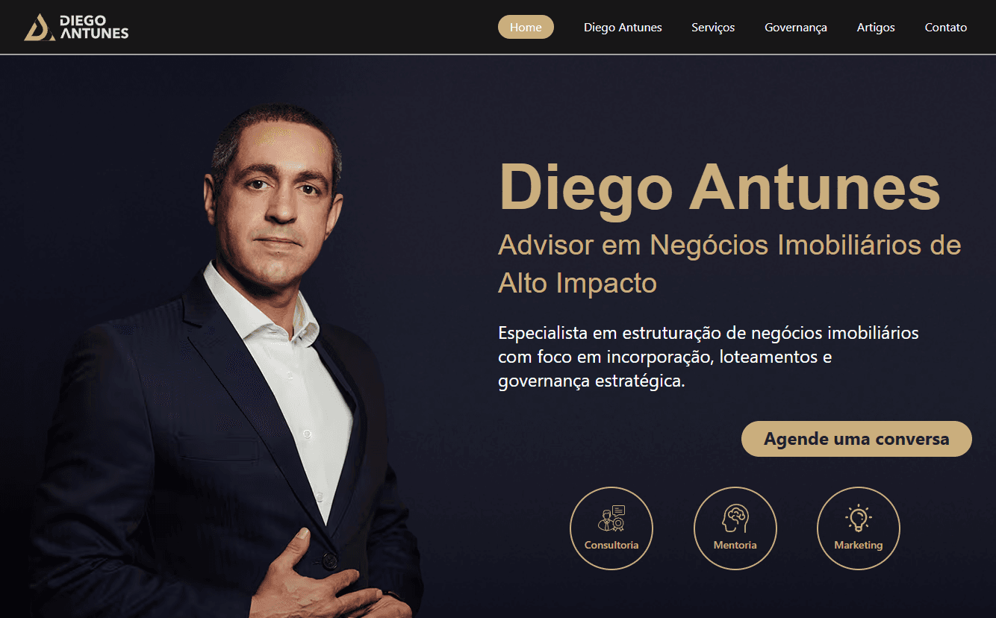
Task: Open the Governança menu item
Action: click(796, 27)
